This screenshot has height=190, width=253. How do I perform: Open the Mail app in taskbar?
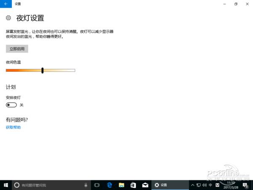145,185
